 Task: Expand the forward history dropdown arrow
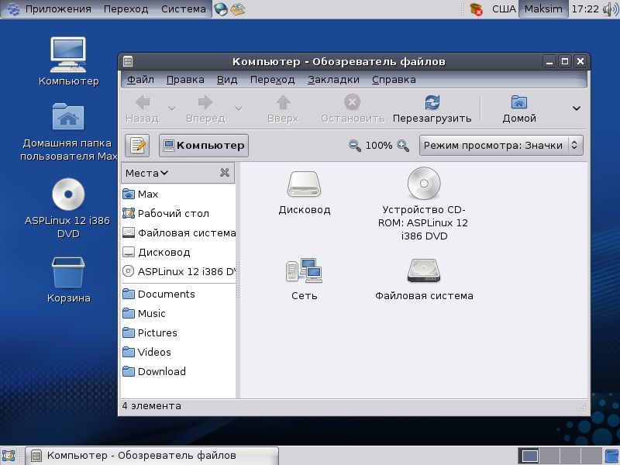(239, 108)
